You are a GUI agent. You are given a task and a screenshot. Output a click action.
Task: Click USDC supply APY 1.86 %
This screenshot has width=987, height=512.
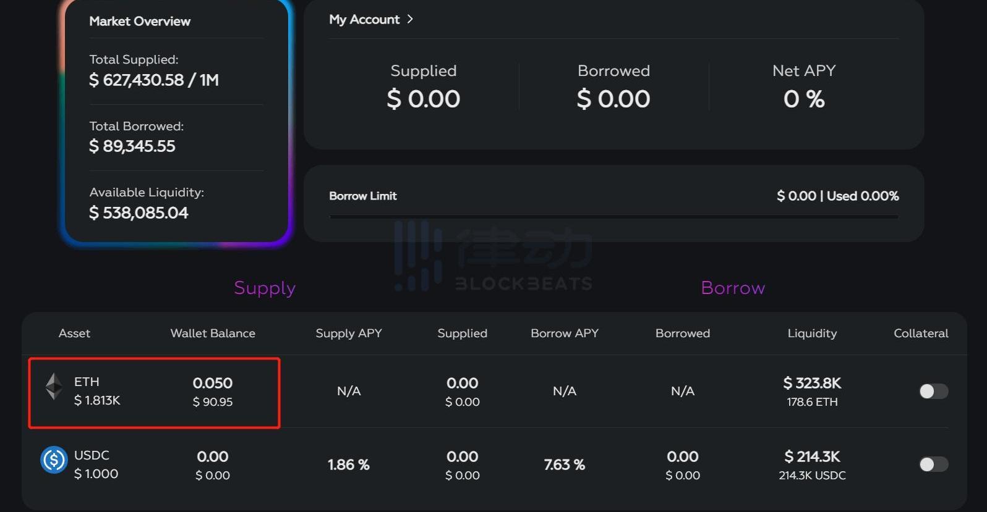(349, 464)
